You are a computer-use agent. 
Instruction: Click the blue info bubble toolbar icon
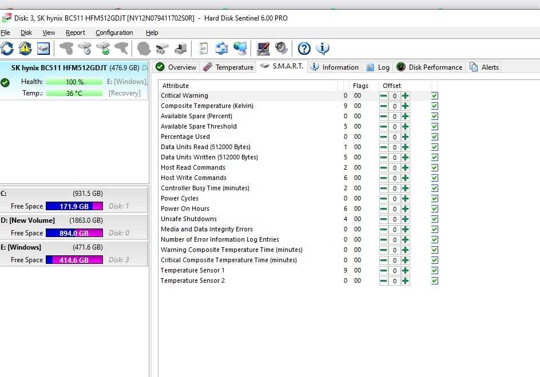tap(323, 49)
